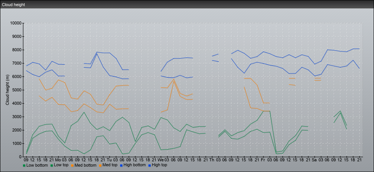Click the Tu day label on x-axis

click(x=109, y=160)
